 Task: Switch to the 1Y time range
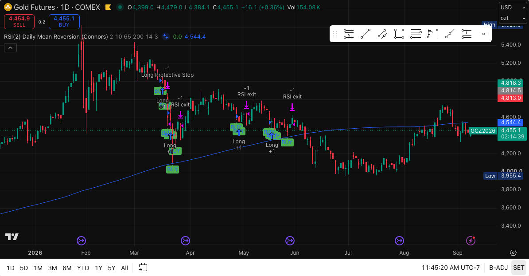pyautogui.click(x=98, y=268)
